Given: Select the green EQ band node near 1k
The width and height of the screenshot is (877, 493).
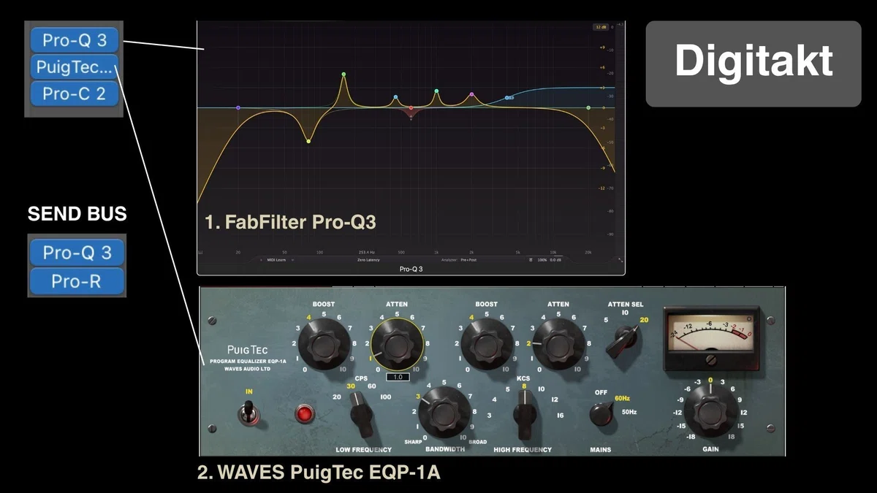Looking at the screenshot, I should [x=436, y=91].
